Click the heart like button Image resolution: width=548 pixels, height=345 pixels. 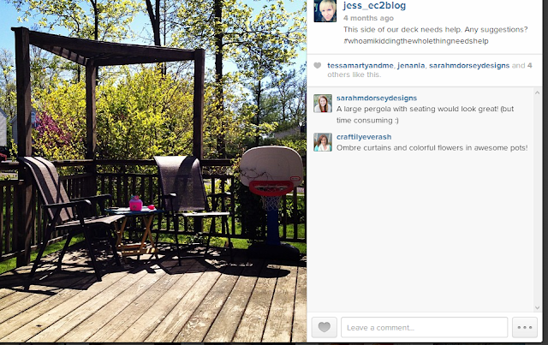(325, 327)
